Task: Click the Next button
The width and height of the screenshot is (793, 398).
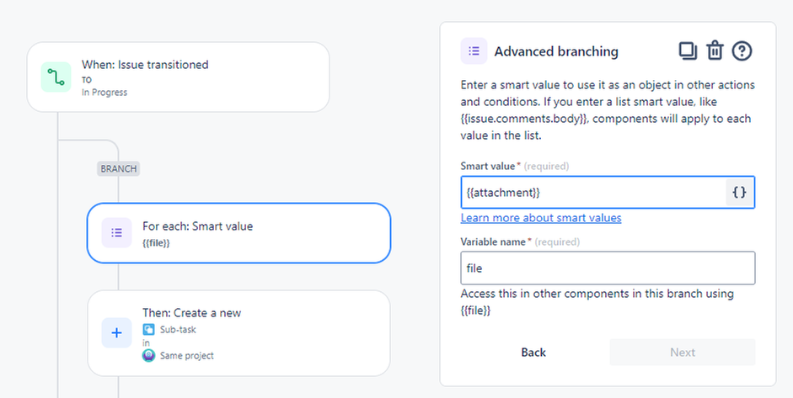Action: tap(683, 353)
